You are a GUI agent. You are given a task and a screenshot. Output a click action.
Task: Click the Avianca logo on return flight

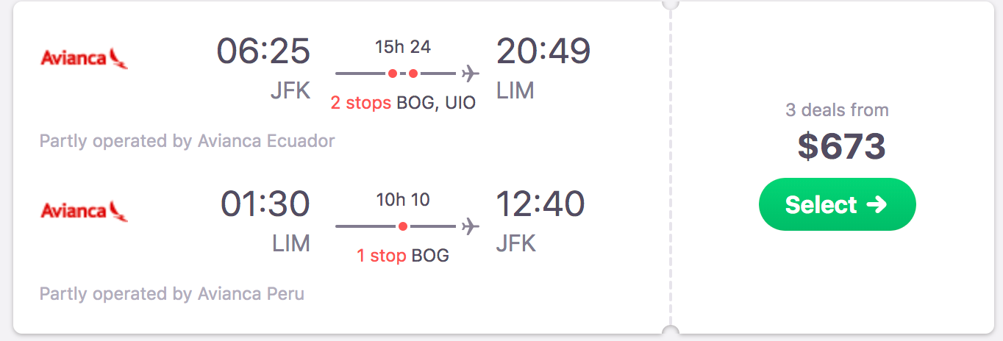click(x=84, y=211)
